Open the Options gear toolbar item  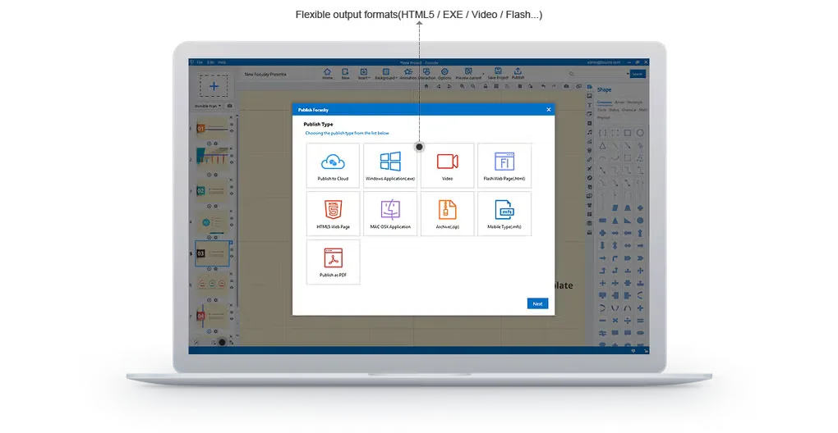click(x=444, y=74)
